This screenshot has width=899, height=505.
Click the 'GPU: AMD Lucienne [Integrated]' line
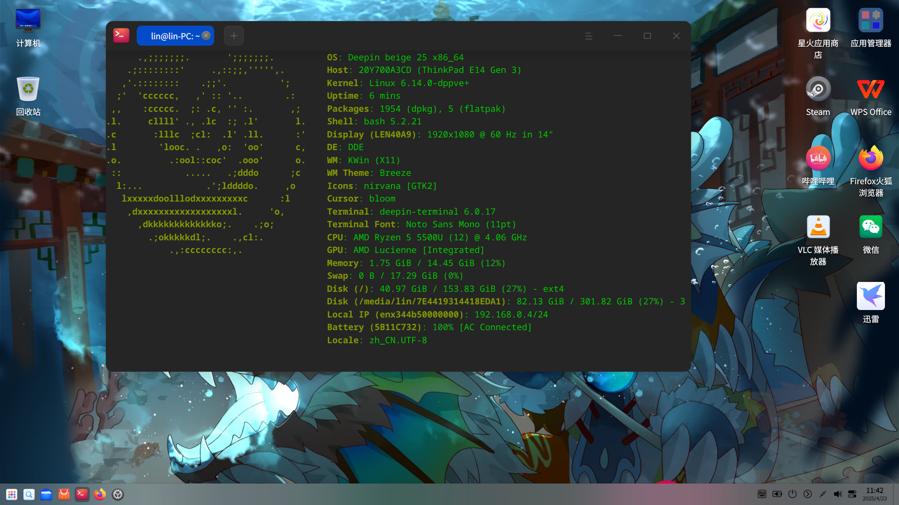point(405,250)
